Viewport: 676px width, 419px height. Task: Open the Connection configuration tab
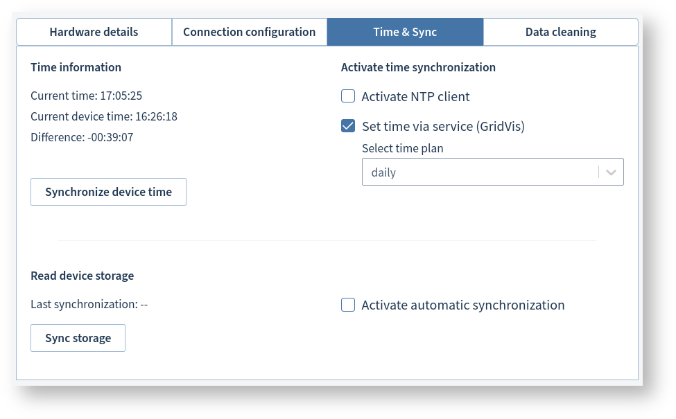249,32
